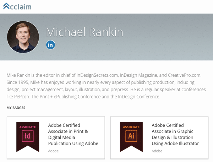Click the Illustrator Associate badge icon
Screen dimensions: 213x162
[x=131, y=137]
